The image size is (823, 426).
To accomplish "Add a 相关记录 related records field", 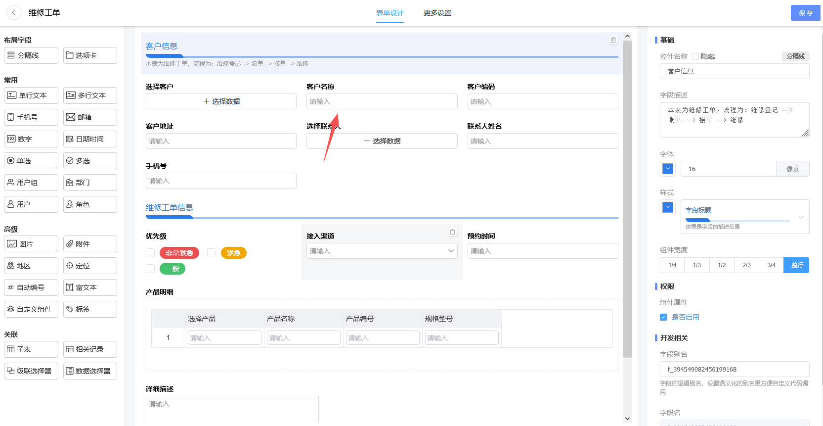I will [x=90, y=349].
